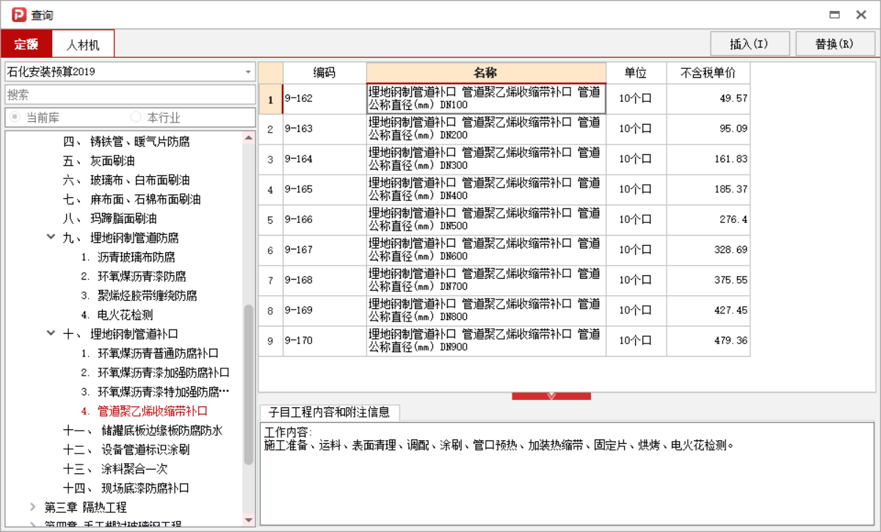
Task: Click the name cell ending DN300
Action: pyautogui.click(x=486, y=159)
